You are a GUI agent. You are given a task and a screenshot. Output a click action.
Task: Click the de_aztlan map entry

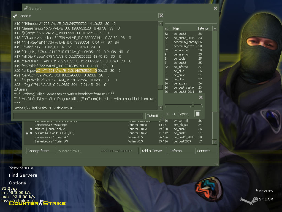pyautogui.click(x=180, y=83)
